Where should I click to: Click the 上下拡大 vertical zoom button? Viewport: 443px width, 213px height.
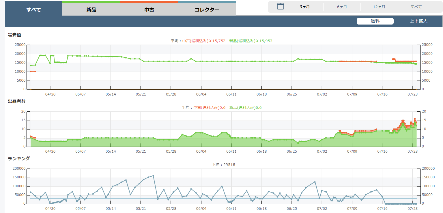[x=418, y=21]
